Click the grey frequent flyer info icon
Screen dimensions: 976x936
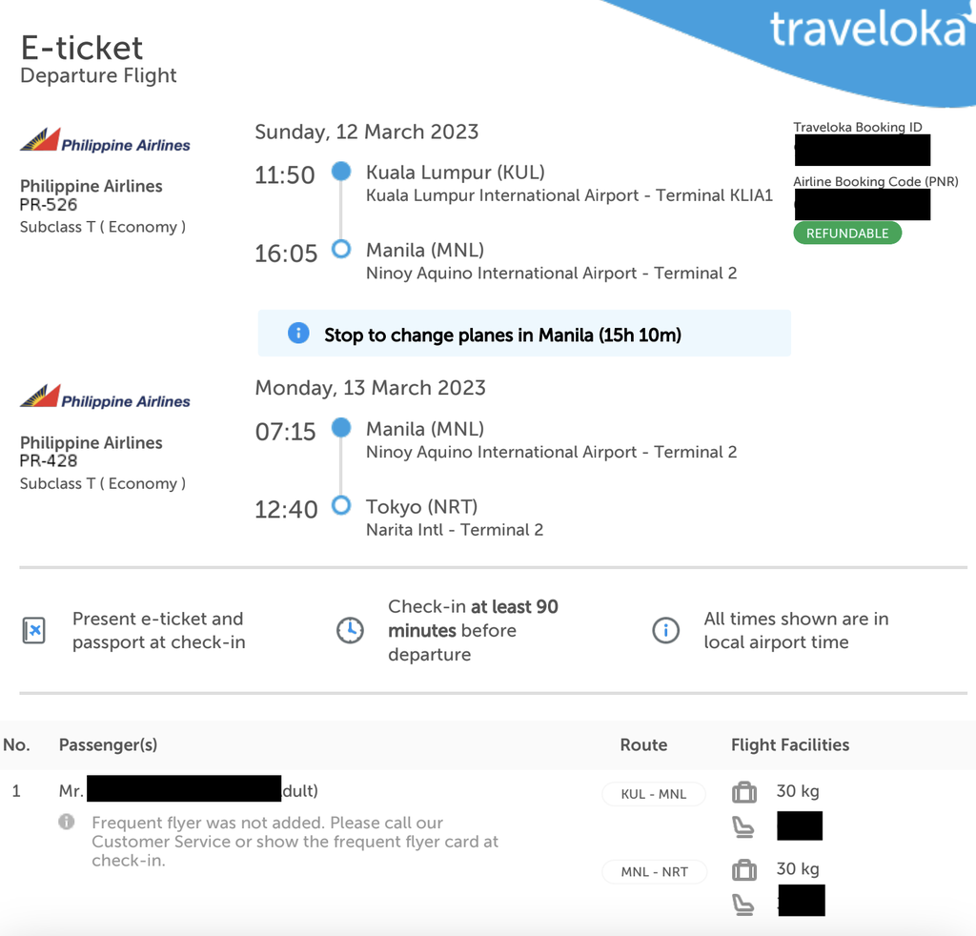(x=67, y=822)
